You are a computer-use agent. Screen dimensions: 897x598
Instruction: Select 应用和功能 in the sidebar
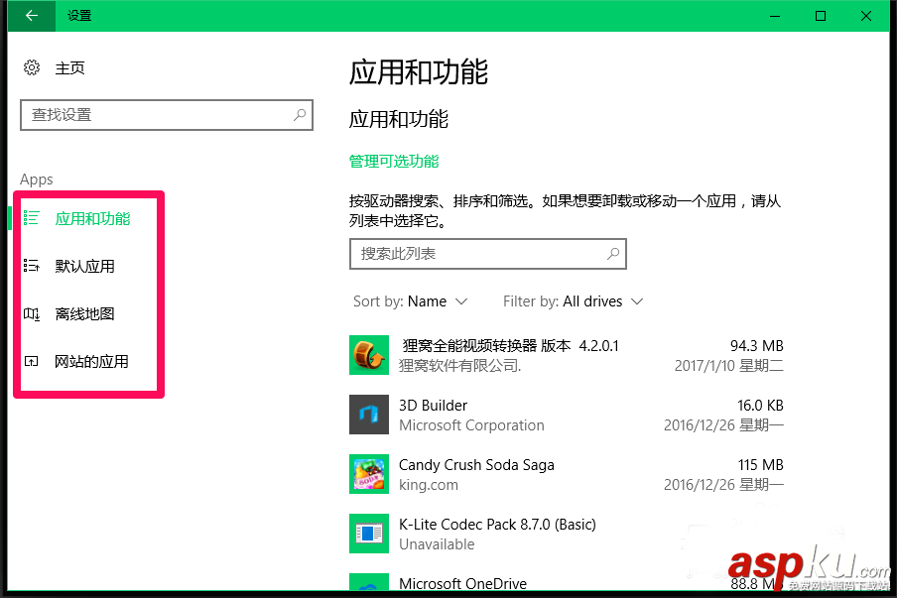tap(92, 218)
